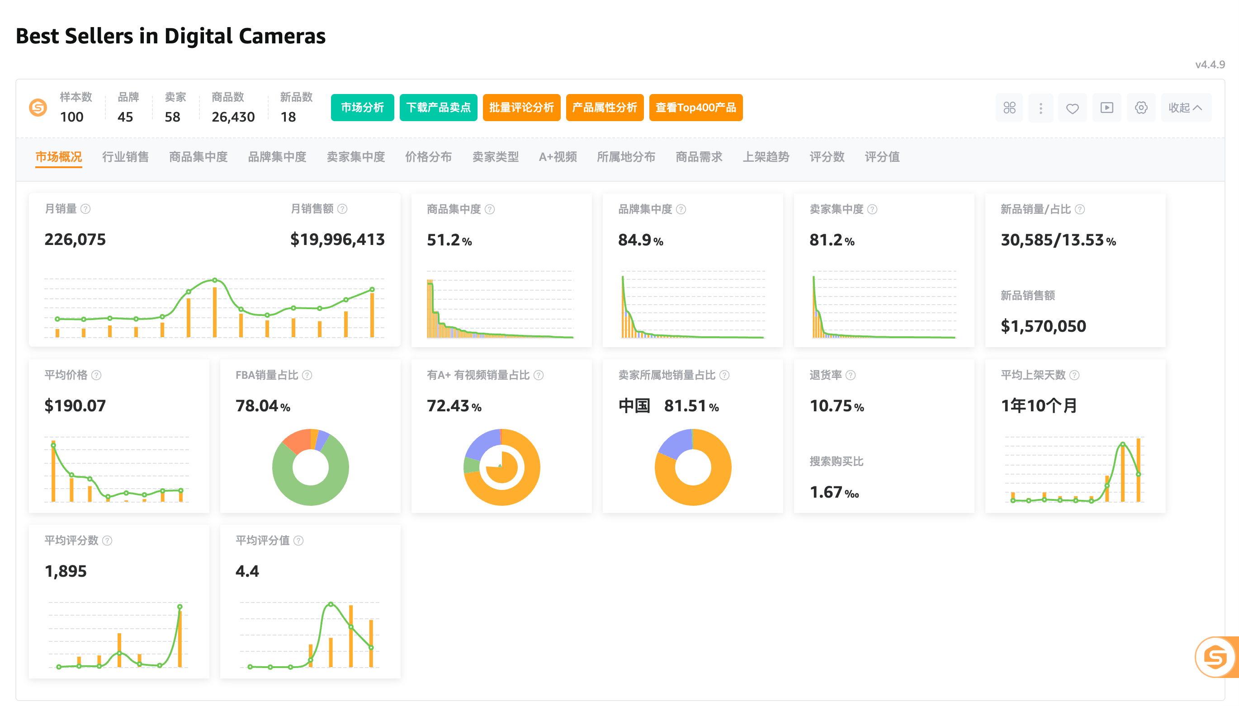This screenshot has height=706, width=1239.
Task: Click the 市场分析 button
Action: (362, 108)
